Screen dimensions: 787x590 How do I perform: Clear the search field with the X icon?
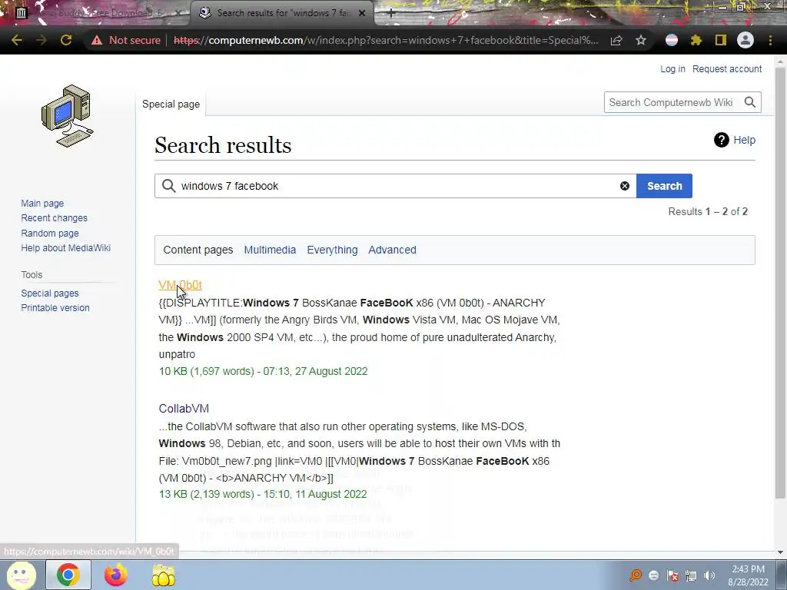coord(624,186)
